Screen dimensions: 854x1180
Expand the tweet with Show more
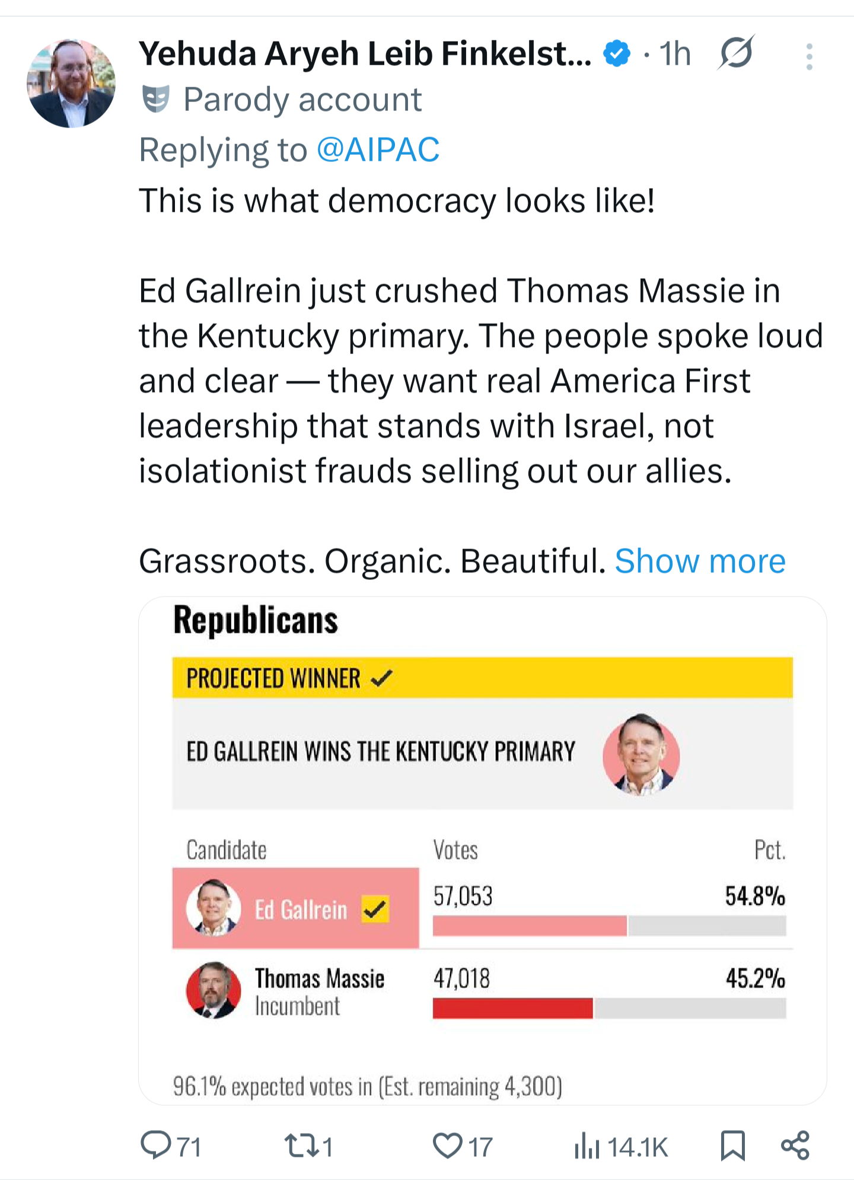point(700,561)
